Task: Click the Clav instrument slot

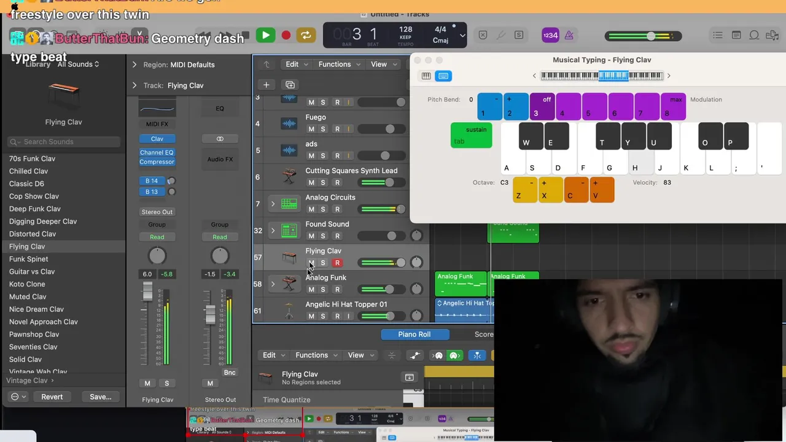Action: tap(157, 139)
